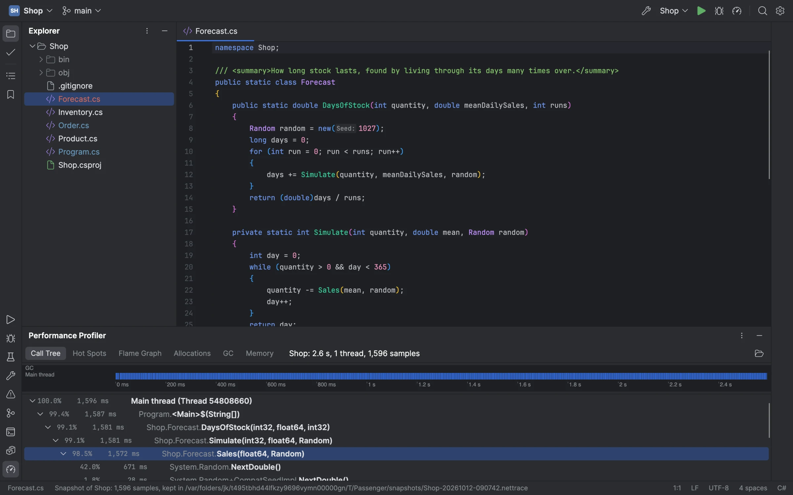Click the editor vertical scrollbar
This screenshot has width=793, height=495.
(x=769, y=115)
